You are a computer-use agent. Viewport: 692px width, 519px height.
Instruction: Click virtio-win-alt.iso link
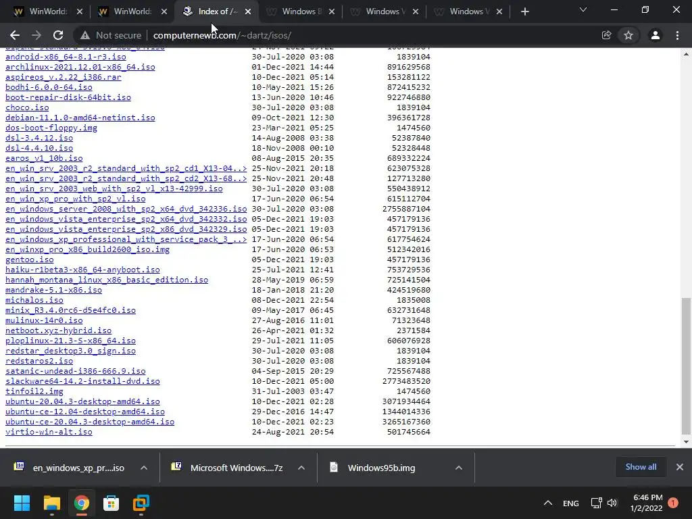(x=49, y=432)
